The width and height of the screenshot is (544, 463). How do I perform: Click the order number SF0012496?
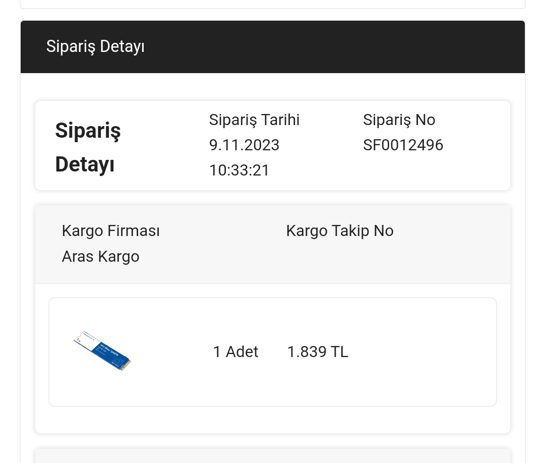tap(403, 145)
